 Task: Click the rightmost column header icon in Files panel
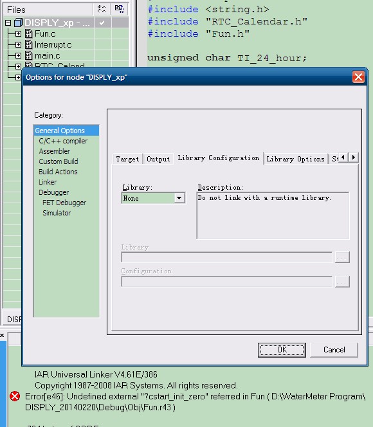pyautogui.click(x=119, y=9)
